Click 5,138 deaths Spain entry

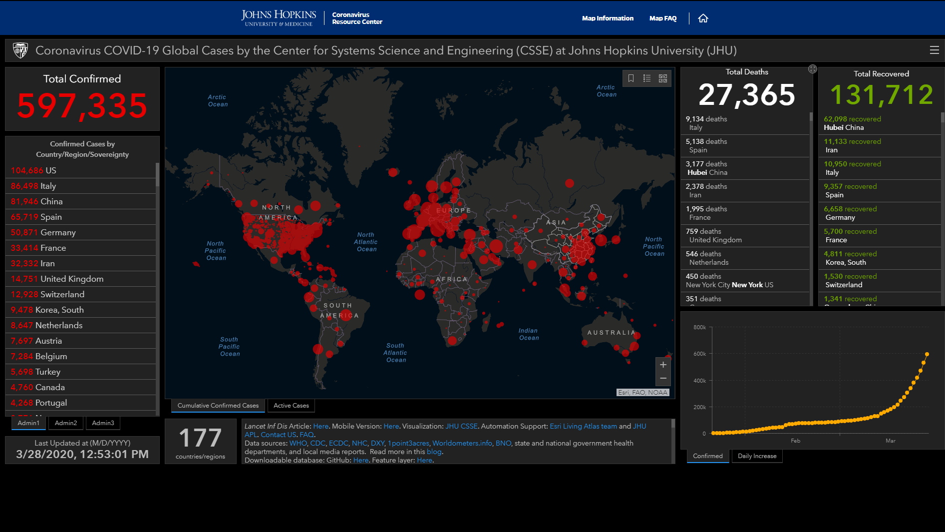click(x=745, y=146)
